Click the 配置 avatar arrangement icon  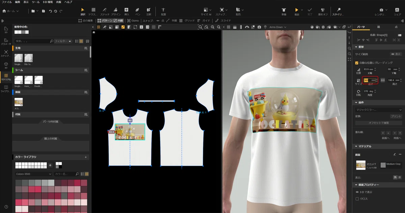pyautogui.click(x=163, y=11)
